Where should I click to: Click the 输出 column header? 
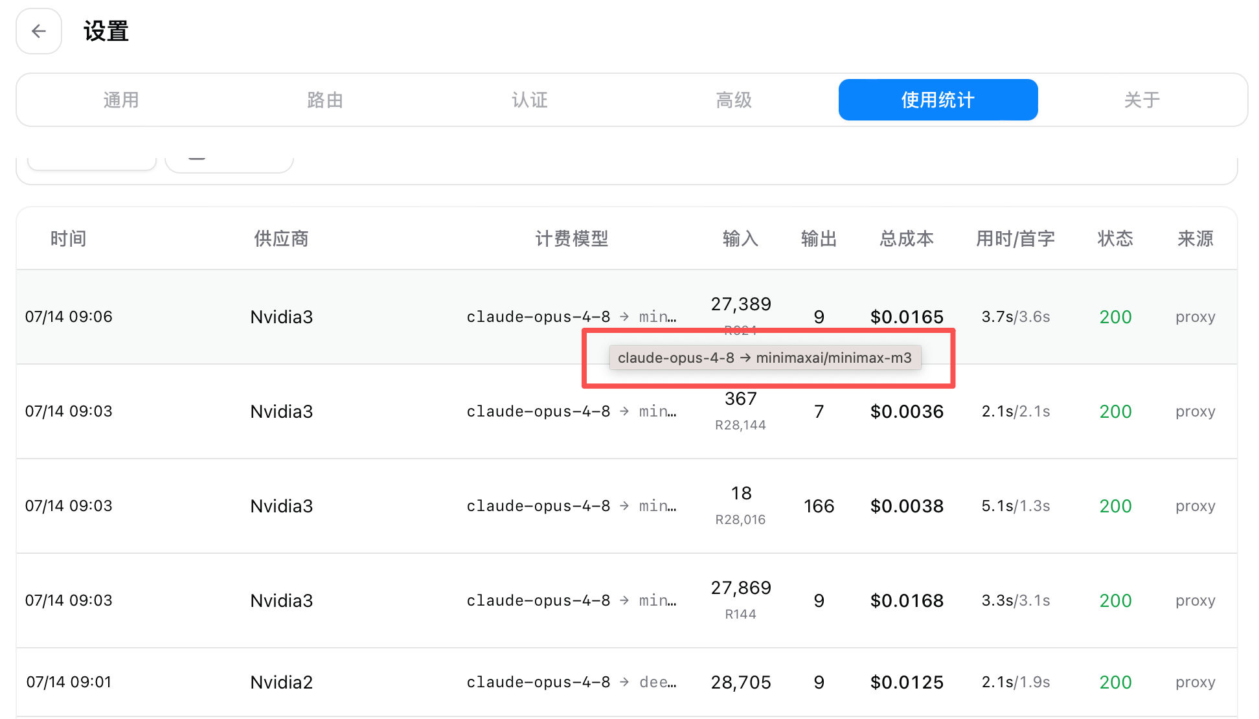click(819, 238)
